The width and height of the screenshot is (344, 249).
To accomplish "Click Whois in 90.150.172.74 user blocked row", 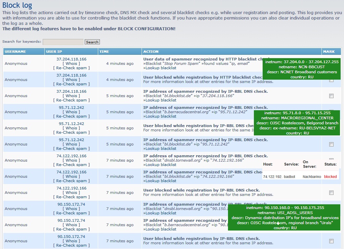I will (71, 241).
